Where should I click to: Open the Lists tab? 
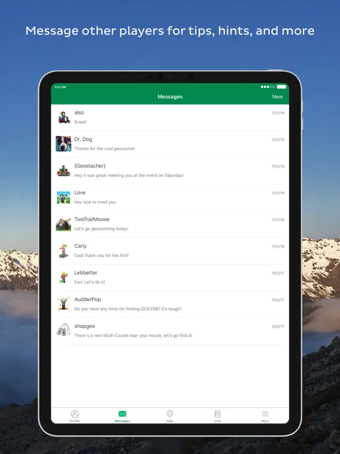pos(217,416)
